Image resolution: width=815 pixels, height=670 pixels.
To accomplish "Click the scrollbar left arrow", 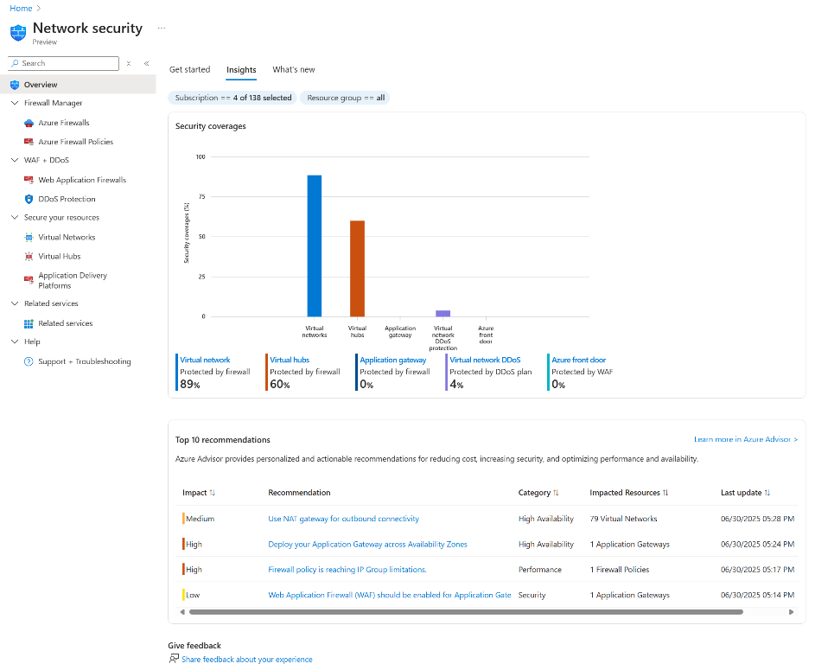I will click(182, 612).
